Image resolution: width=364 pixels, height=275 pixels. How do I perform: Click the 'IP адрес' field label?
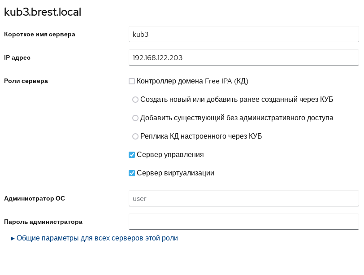tap(17, 57)
